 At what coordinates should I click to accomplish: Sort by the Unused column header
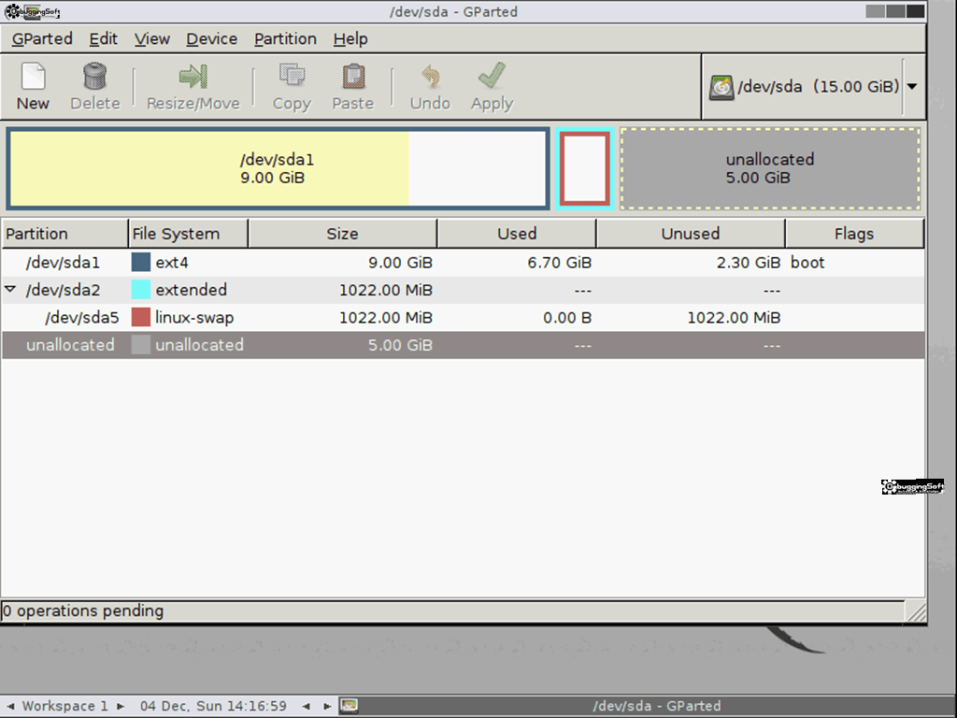pyautogui.click(x=691, y=234)
